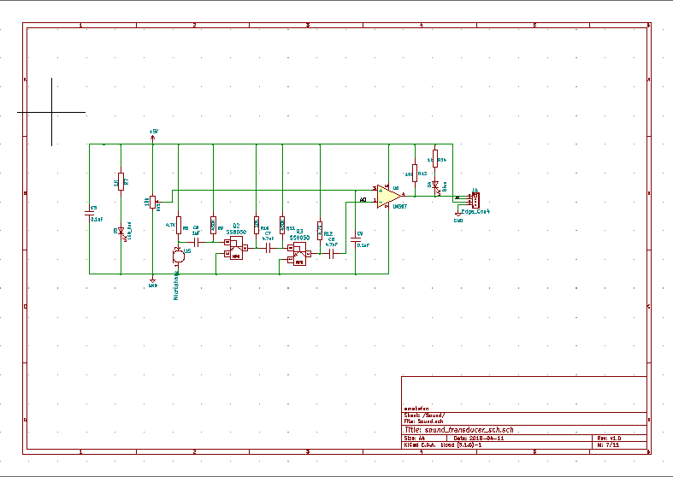Click the R14 resistor above the blue LED
Viewport: 673px width, 477px height.
[435, 159]
